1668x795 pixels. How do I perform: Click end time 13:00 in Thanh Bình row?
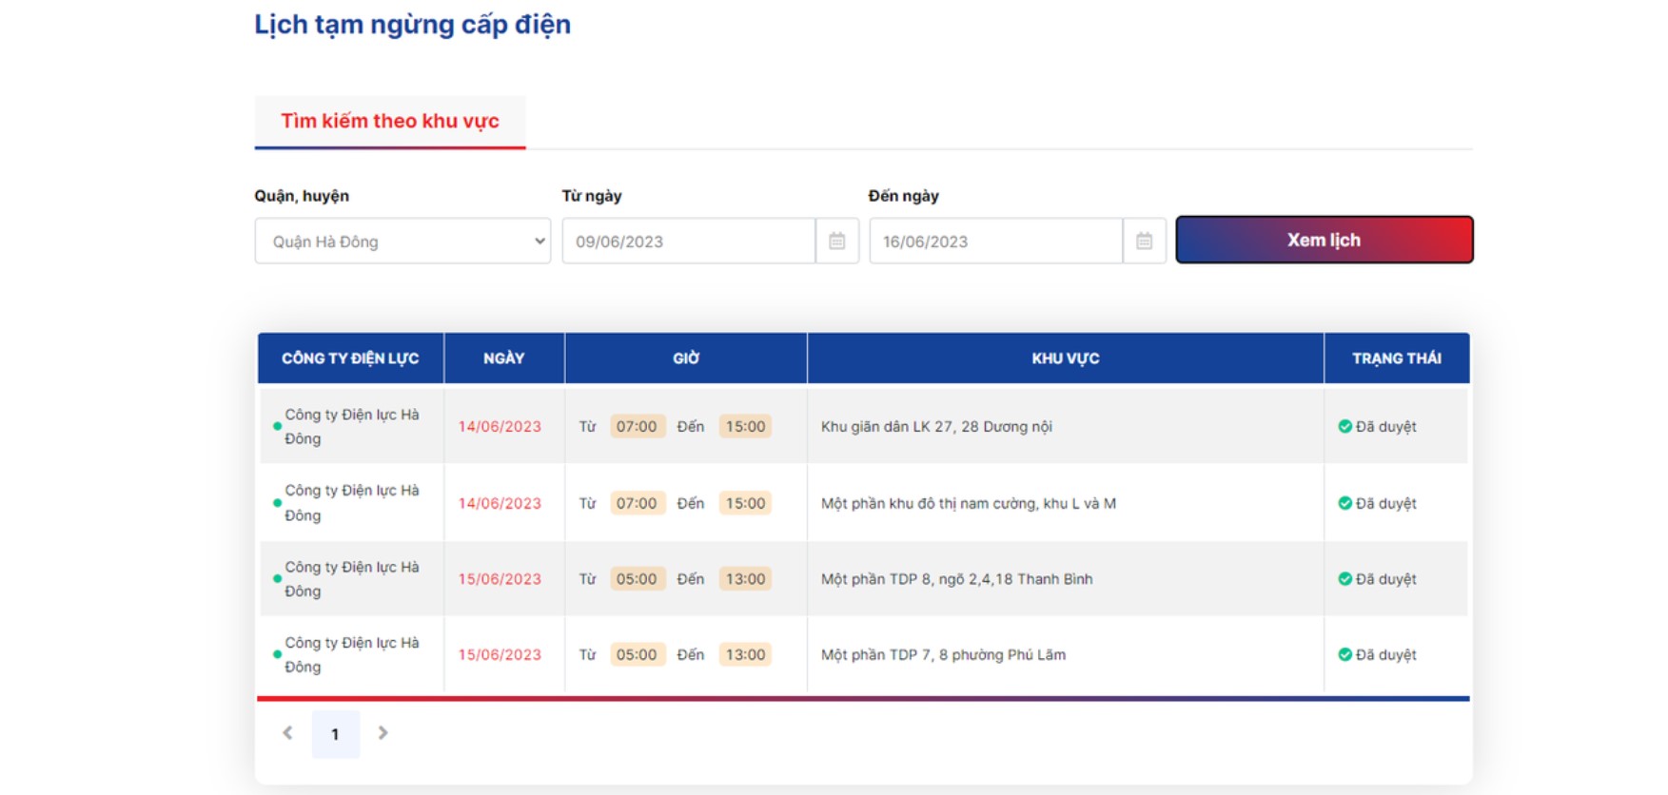(745, 579)
